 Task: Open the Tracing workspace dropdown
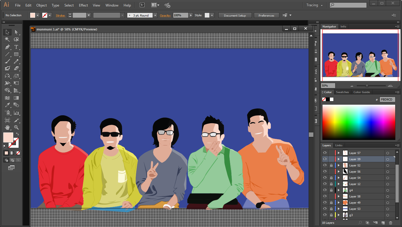pos(315,5)
